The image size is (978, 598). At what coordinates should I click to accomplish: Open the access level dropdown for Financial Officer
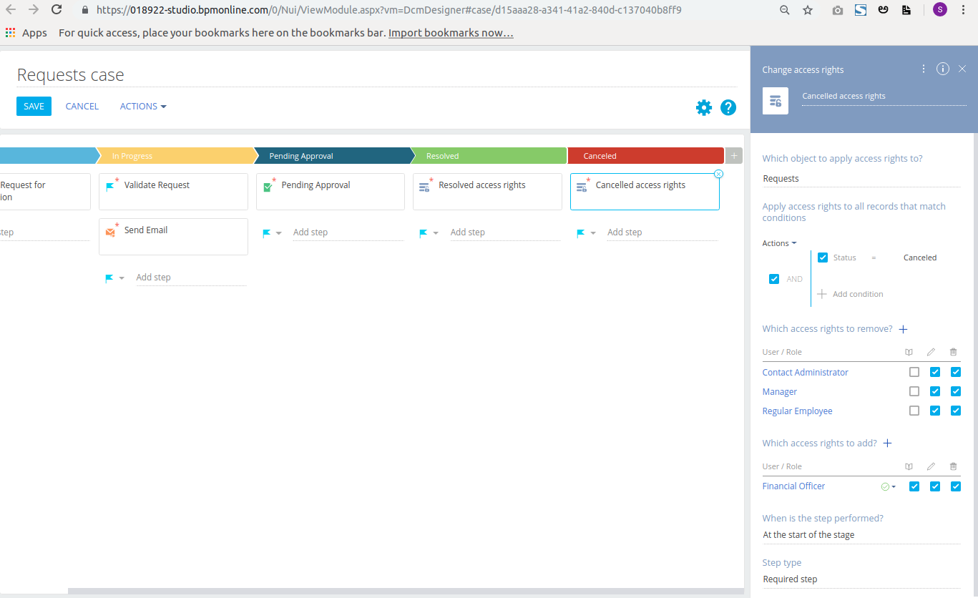(889, 486)
